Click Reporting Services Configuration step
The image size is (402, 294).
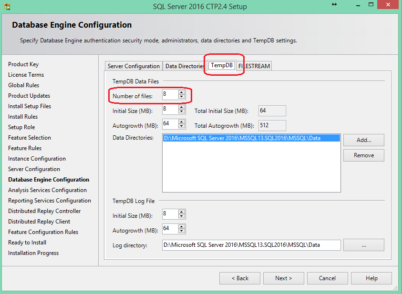coord(50,201)
